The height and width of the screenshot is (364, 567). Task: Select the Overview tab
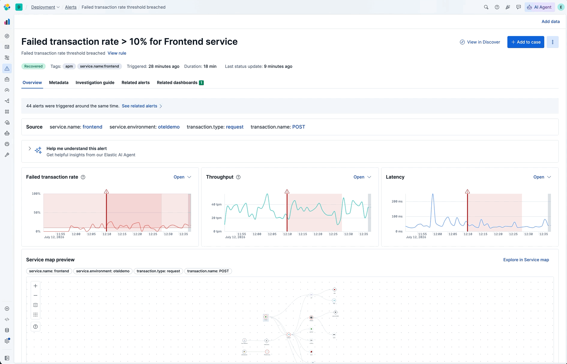32,82
